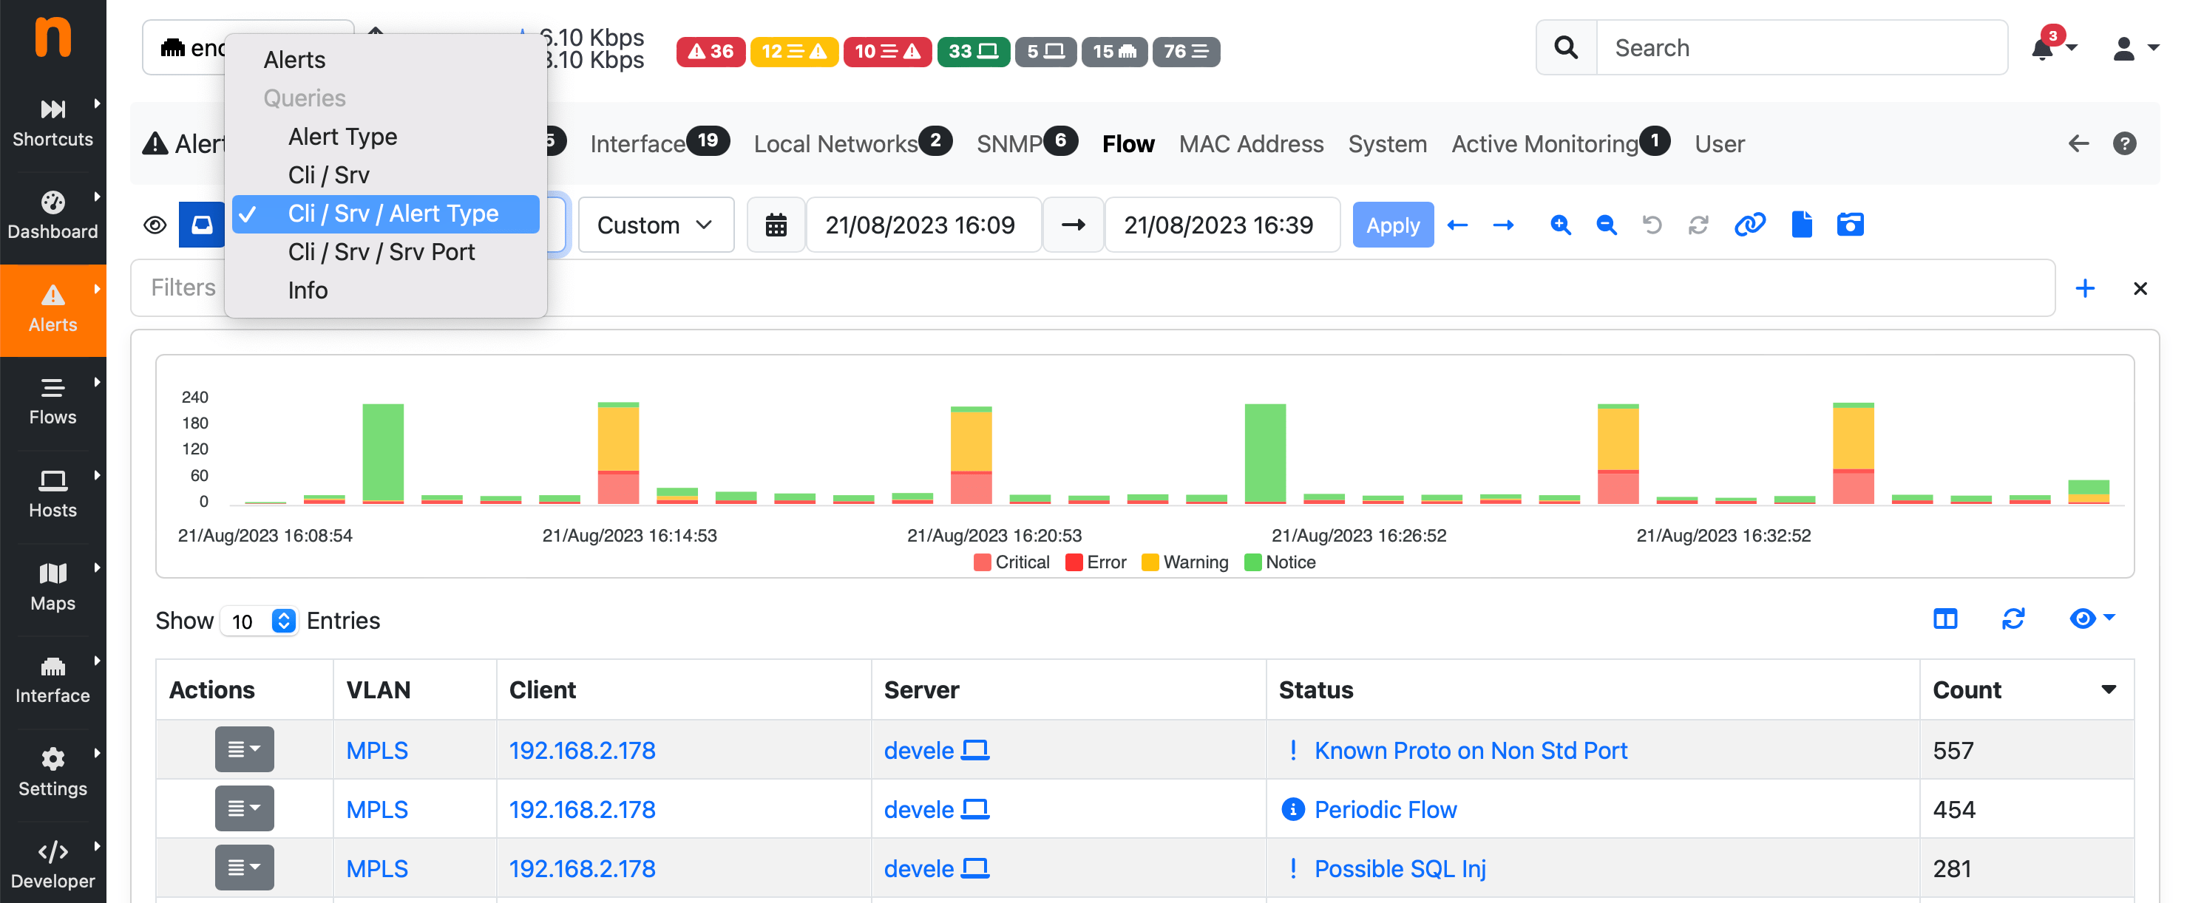The width and height of the screenshot is (2187, 903).
Task: Click the Apply button
Action: tap(1392, 225)
